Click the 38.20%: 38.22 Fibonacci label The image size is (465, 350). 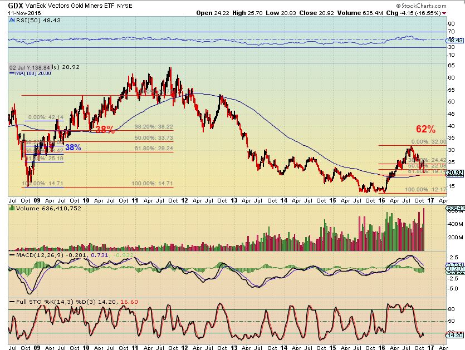[154, 126]
